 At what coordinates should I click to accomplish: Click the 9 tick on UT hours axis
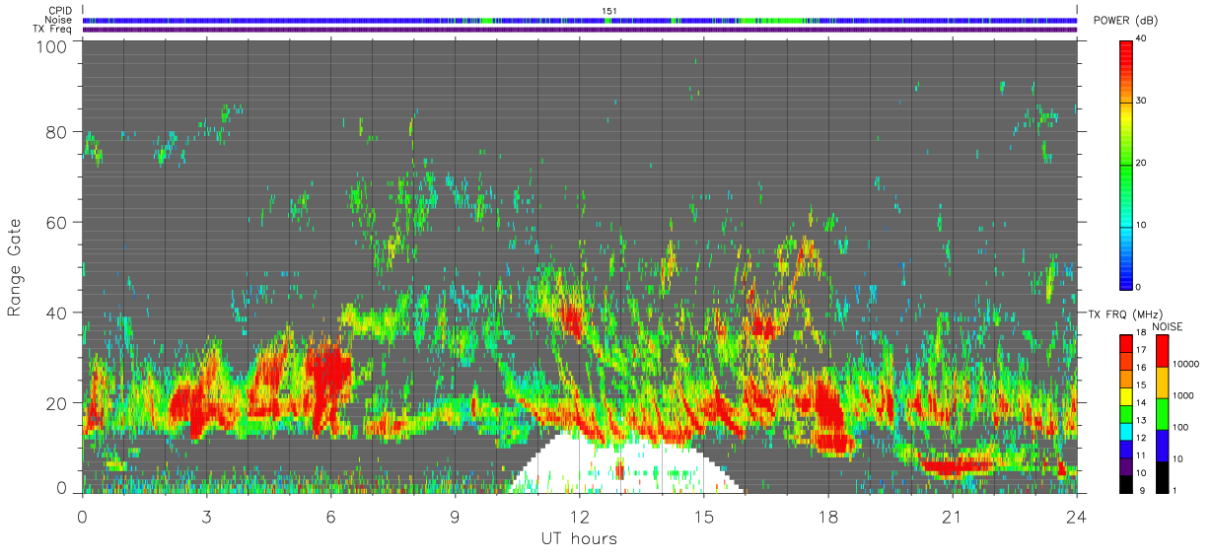point(456,516)
